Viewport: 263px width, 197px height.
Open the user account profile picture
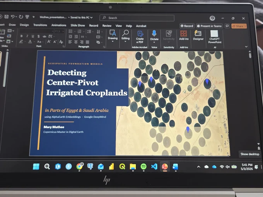pos(212,18)
